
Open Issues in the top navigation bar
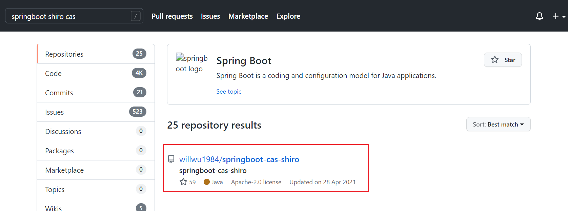point(210,16)
